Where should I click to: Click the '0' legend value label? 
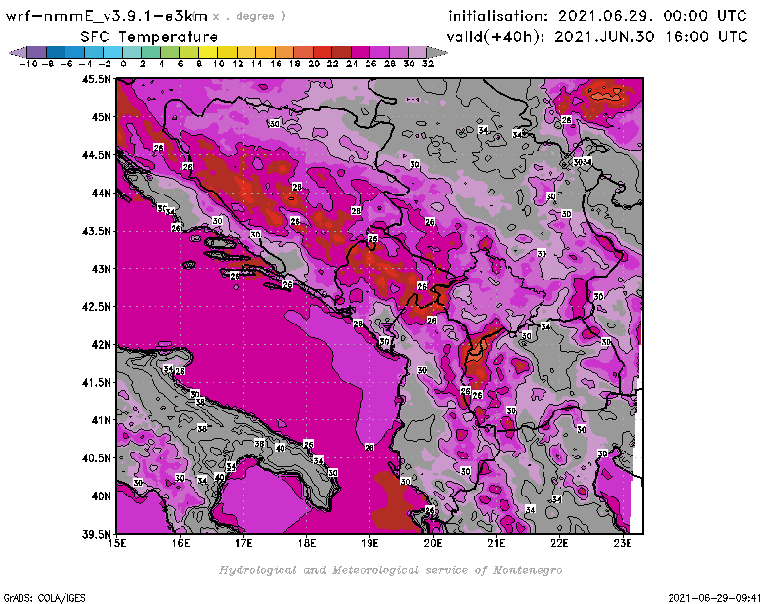click(x=123, y=64)
